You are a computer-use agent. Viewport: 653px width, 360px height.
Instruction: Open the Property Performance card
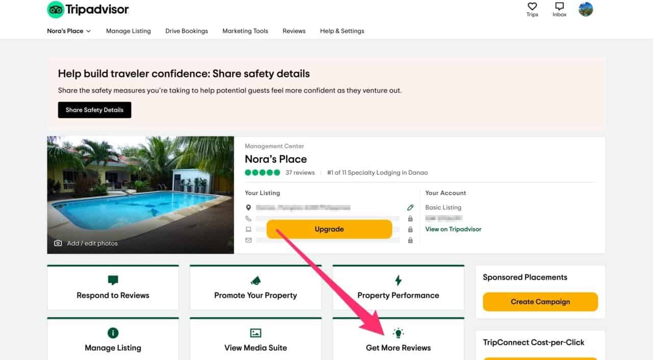(398, 288)
